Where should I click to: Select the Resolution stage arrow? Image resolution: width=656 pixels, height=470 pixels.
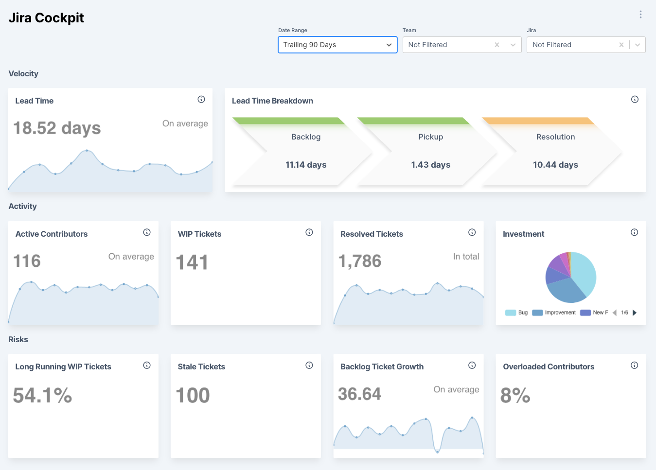552,152
